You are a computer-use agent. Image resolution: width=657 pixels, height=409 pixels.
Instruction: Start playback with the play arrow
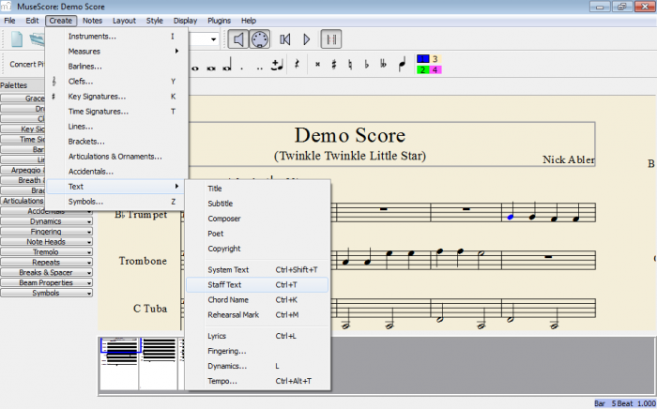pyautogui.click(x=307, y=39)
